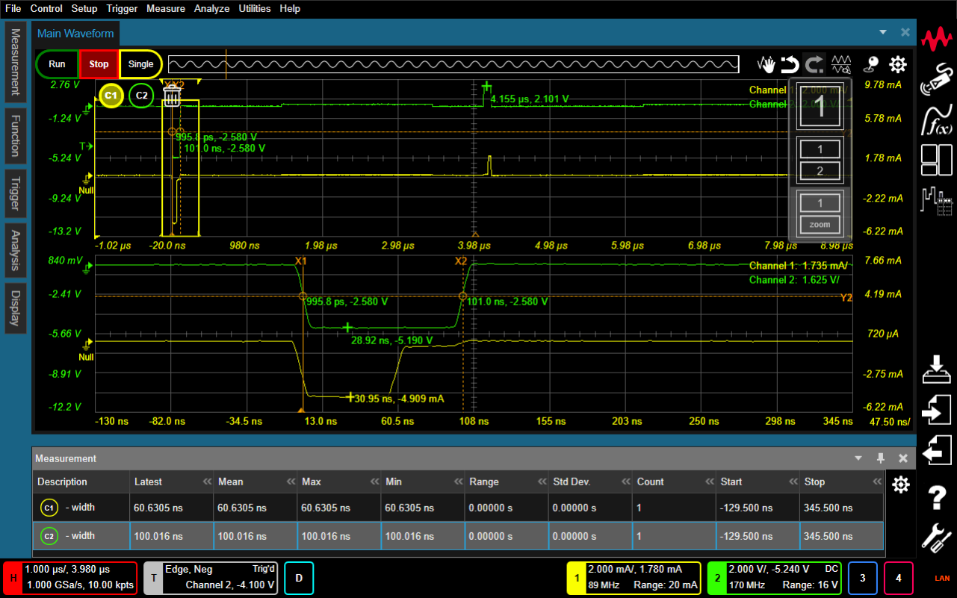Open Main Waveform window dropdown arrow
This screenshot has width=957, height=598.
coord(883,33)
